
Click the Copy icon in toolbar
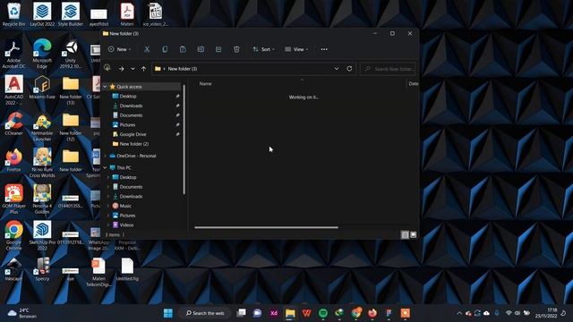[165, 49]
